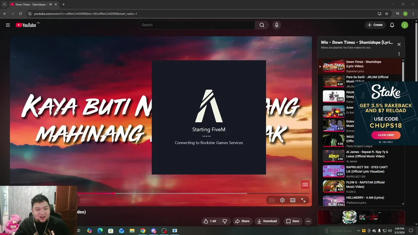Launch Microsoft Edge from taskbar
The height and width of the screenshot is (235, 418).
point(100,231)
